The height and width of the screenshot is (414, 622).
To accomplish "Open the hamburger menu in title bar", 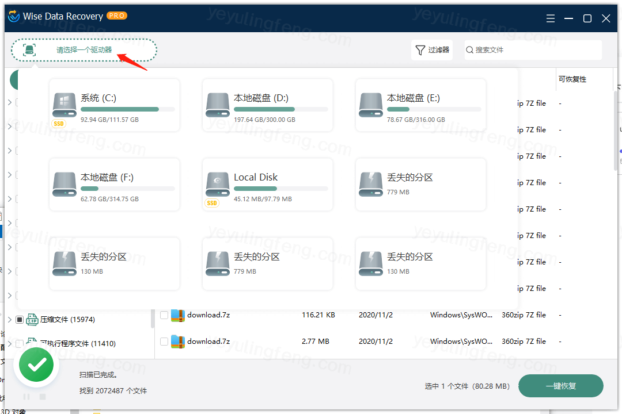I will click(550, 18).
